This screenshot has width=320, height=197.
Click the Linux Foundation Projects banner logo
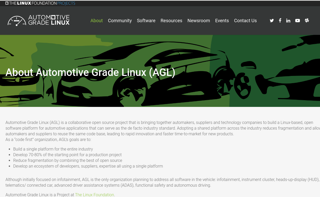pyautogui.click(x=40, y=3)
